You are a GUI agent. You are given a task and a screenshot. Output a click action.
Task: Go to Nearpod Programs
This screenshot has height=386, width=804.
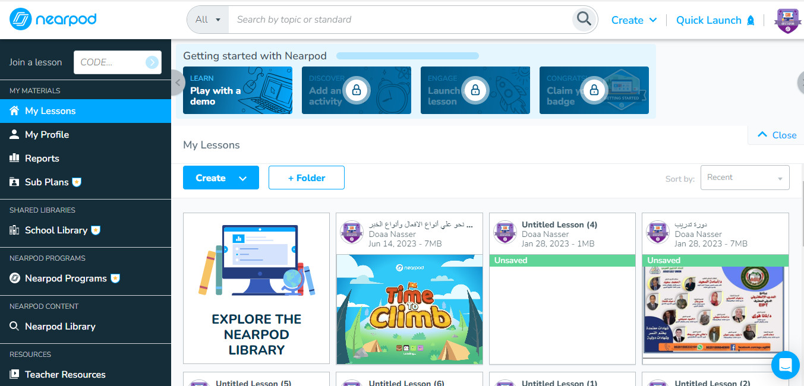(86, 279)
